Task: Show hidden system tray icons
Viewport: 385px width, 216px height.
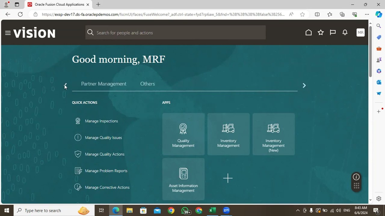Action: [x=298, y=211]
